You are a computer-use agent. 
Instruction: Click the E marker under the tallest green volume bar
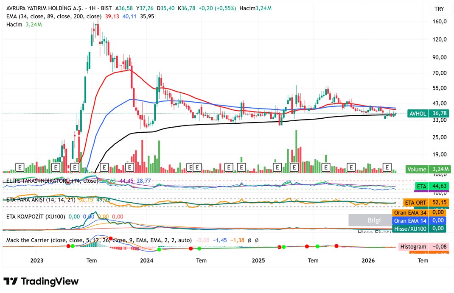pyautogui.click(x=294, y=167)
